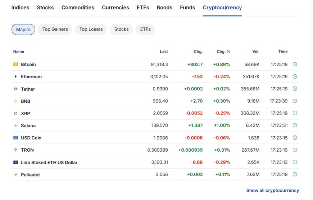Switch to the Indices tab
This screenshot has width=313, height=200.
tap(20, 8)
